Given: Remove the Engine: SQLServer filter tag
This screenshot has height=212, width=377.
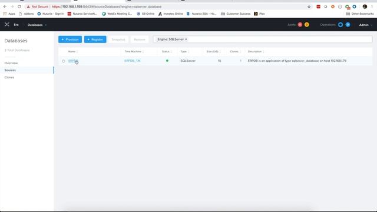Looking at the screenshot, I should [x=186, y=39].
